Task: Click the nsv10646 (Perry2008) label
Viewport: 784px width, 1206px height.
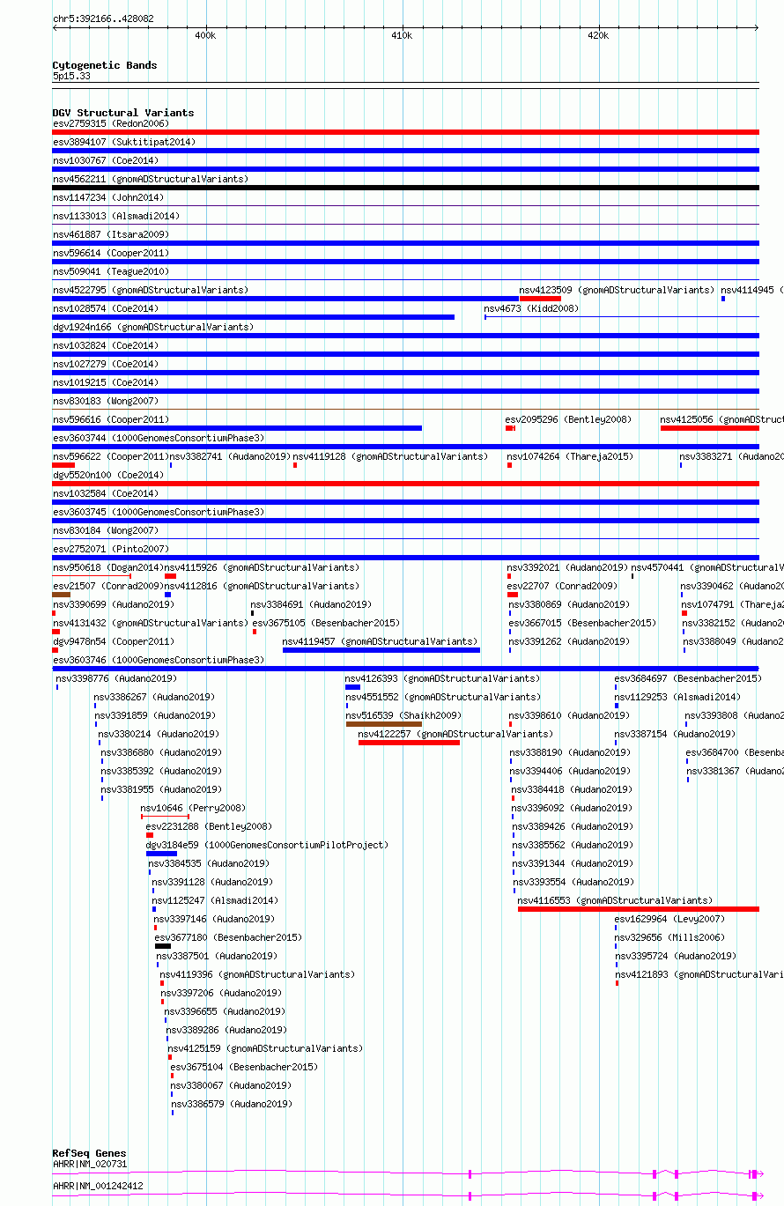Action: [193, 808]
